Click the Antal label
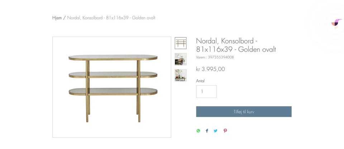This screenshot has width=344, height=149. click(200, 81)
